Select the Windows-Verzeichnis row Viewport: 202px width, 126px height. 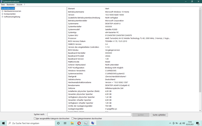(119, 71)
